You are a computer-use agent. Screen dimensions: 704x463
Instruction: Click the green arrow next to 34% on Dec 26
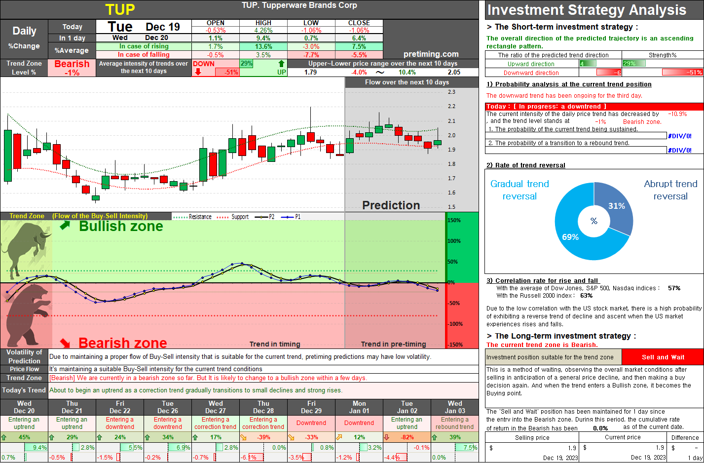point(148,437)
